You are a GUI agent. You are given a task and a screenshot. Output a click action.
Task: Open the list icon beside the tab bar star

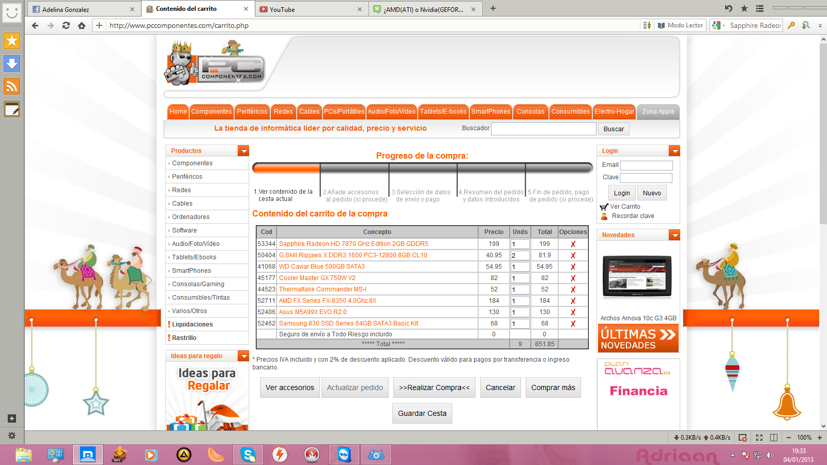[x=760, y=8]
